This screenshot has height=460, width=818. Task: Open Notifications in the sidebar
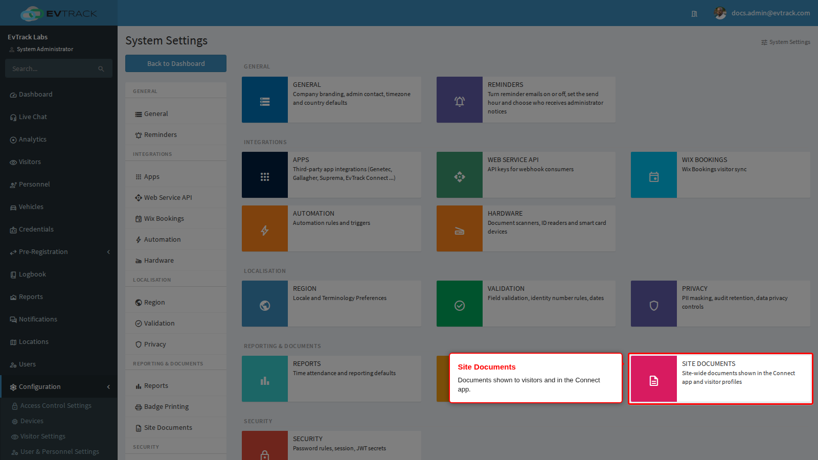[59, 319]
